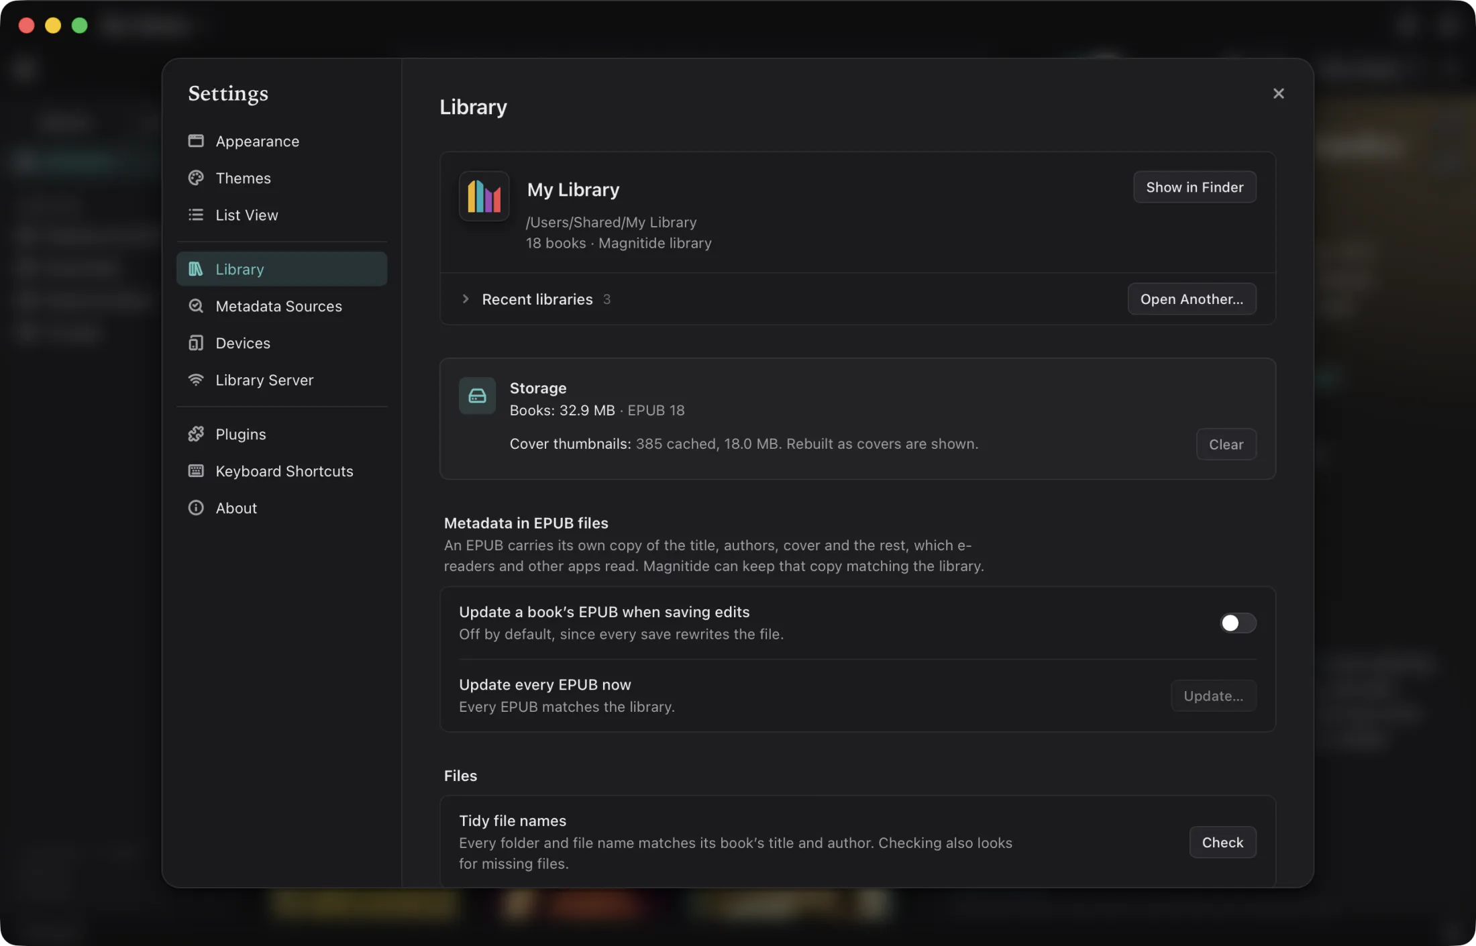Screen dimensions: 1476x946
Task: Click the "18 books · Magnitide library" text
Action: pos(619,243)
